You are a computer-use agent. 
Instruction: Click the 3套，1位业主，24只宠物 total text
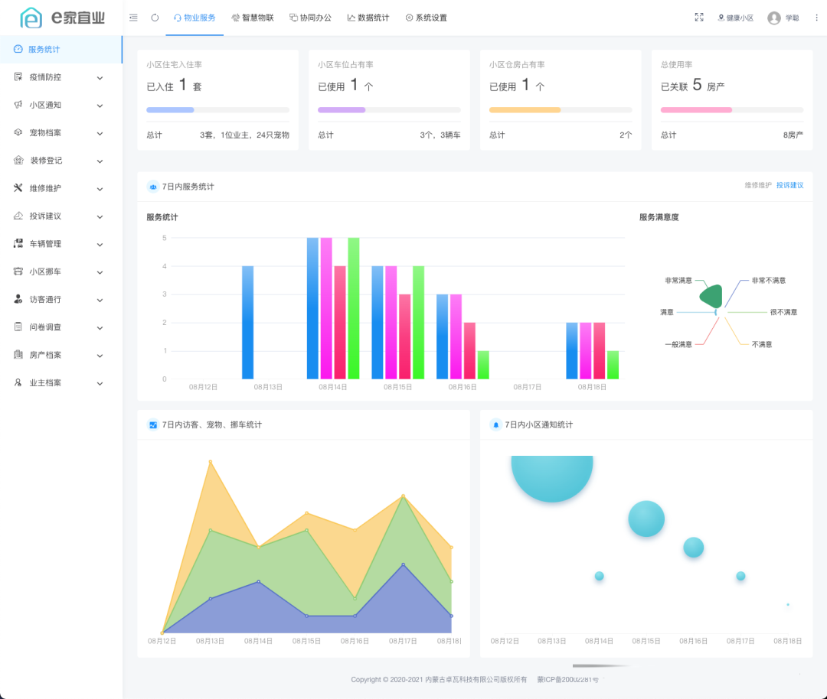[244, 135]
